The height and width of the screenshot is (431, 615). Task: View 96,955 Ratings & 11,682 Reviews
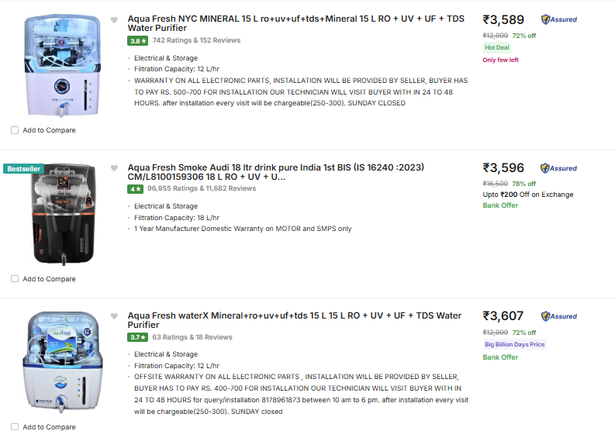point(202,188)
